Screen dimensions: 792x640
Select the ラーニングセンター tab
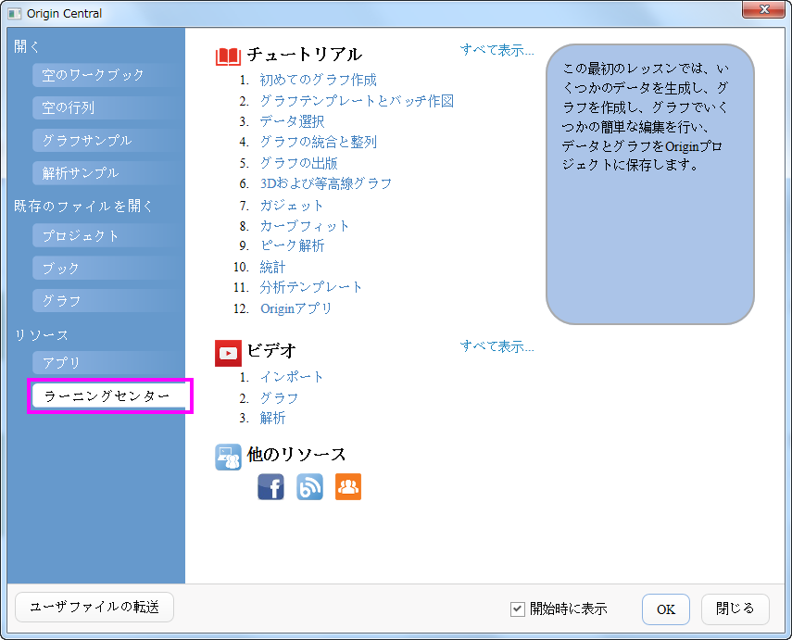coord(109,396)
